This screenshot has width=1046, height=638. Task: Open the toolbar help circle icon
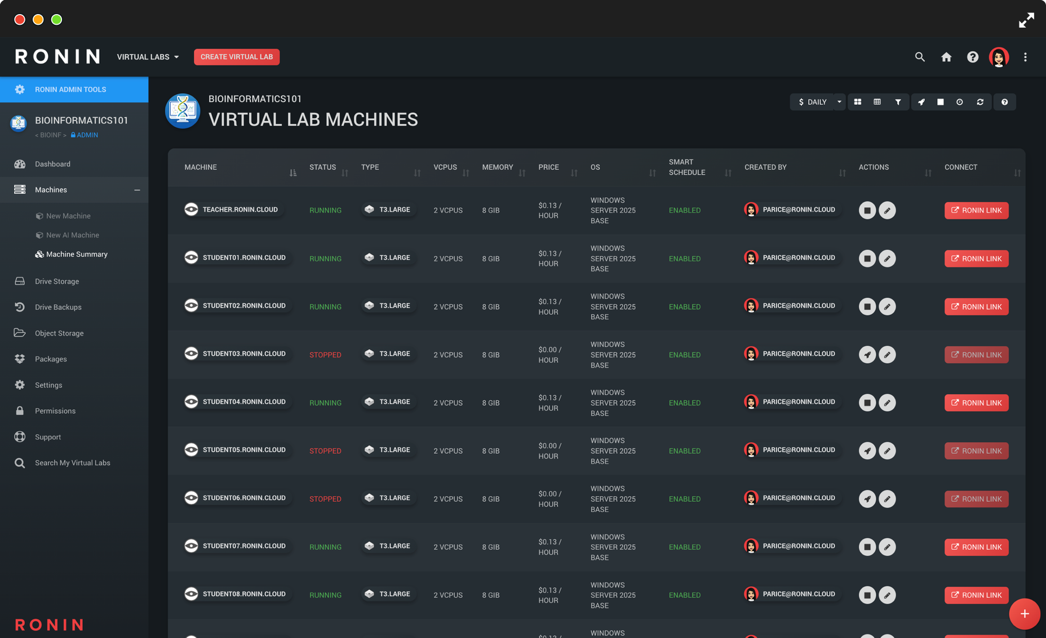(1004, 102)
